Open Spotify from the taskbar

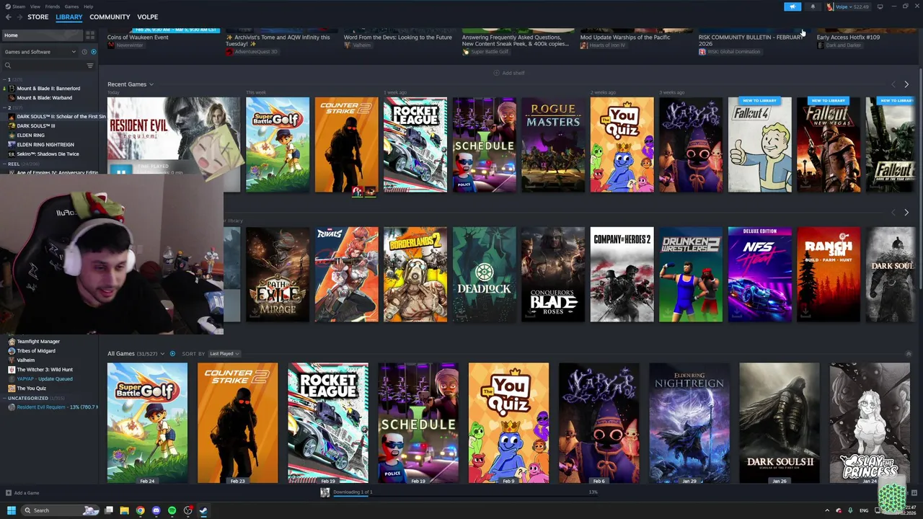(x=172, y=510)
